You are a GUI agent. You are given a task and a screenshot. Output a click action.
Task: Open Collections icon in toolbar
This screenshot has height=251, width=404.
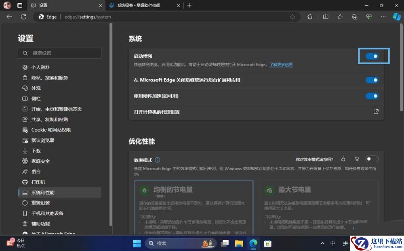coord(355,17)
